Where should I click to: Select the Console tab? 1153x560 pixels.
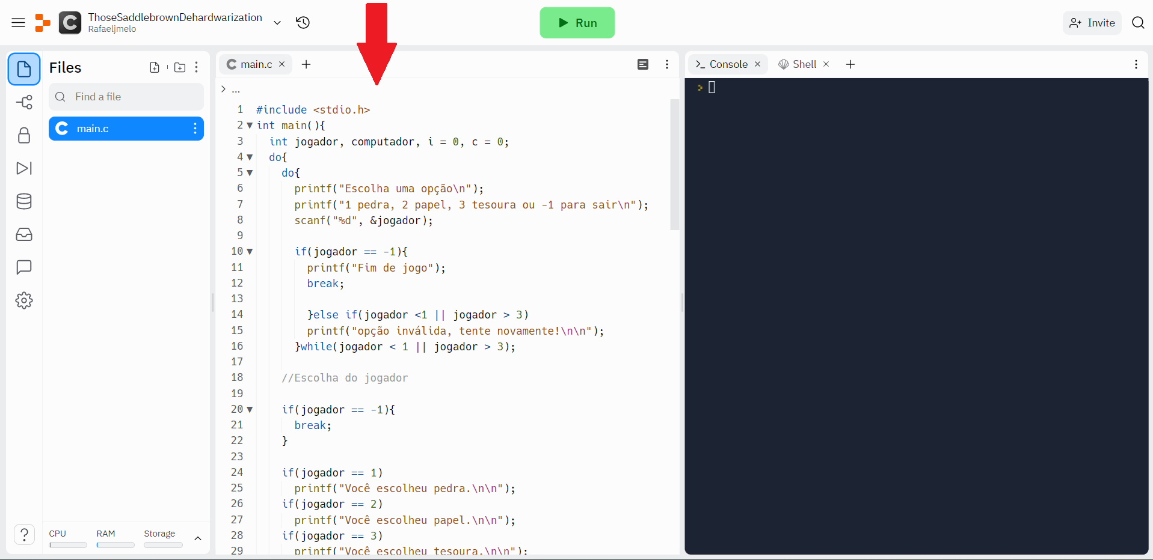coord(727,64)
